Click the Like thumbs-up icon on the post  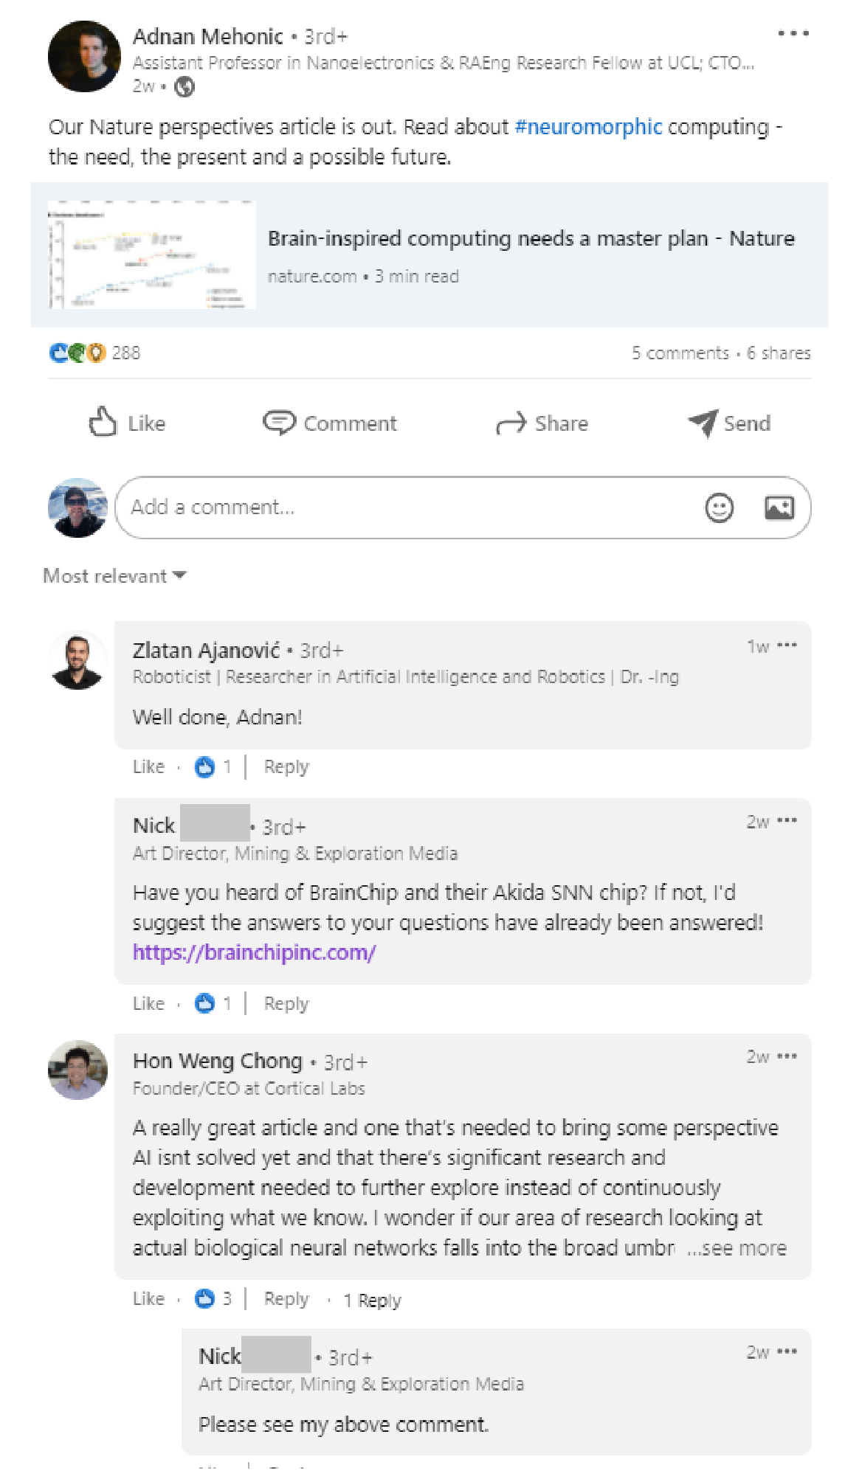point(103,423)
